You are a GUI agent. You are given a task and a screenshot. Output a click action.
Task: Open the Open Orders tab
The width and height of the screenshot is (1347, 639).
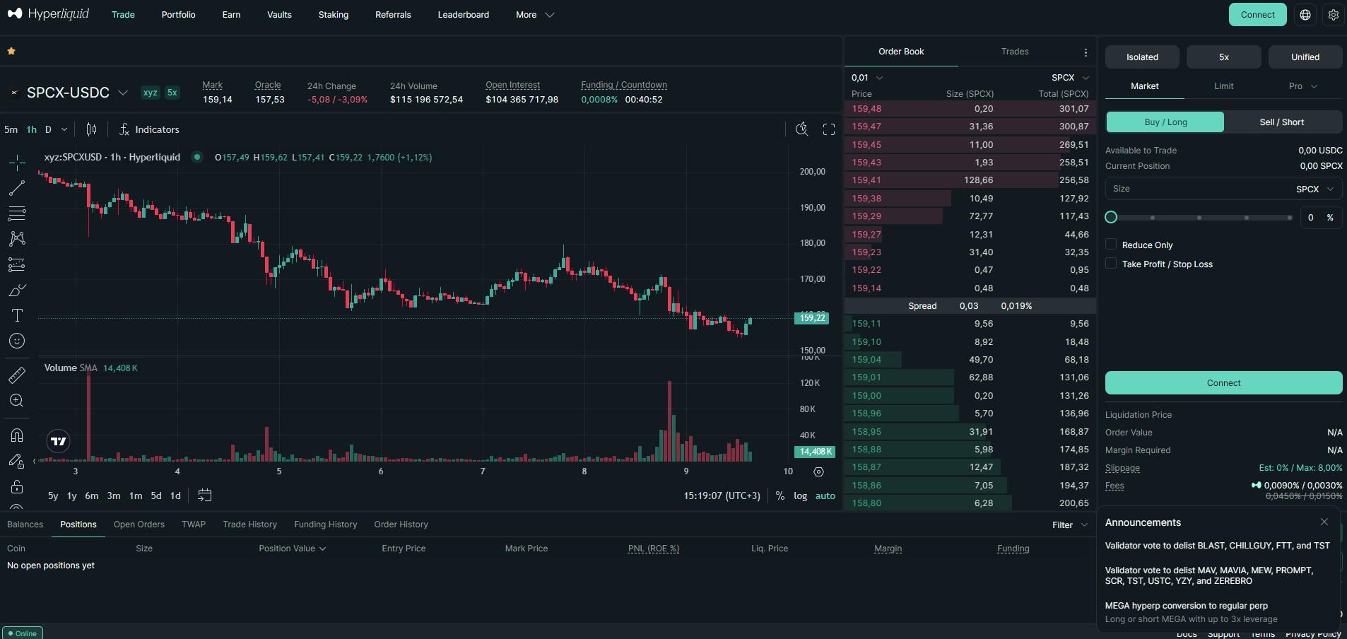pyautogui.click(x=139, y=524)
